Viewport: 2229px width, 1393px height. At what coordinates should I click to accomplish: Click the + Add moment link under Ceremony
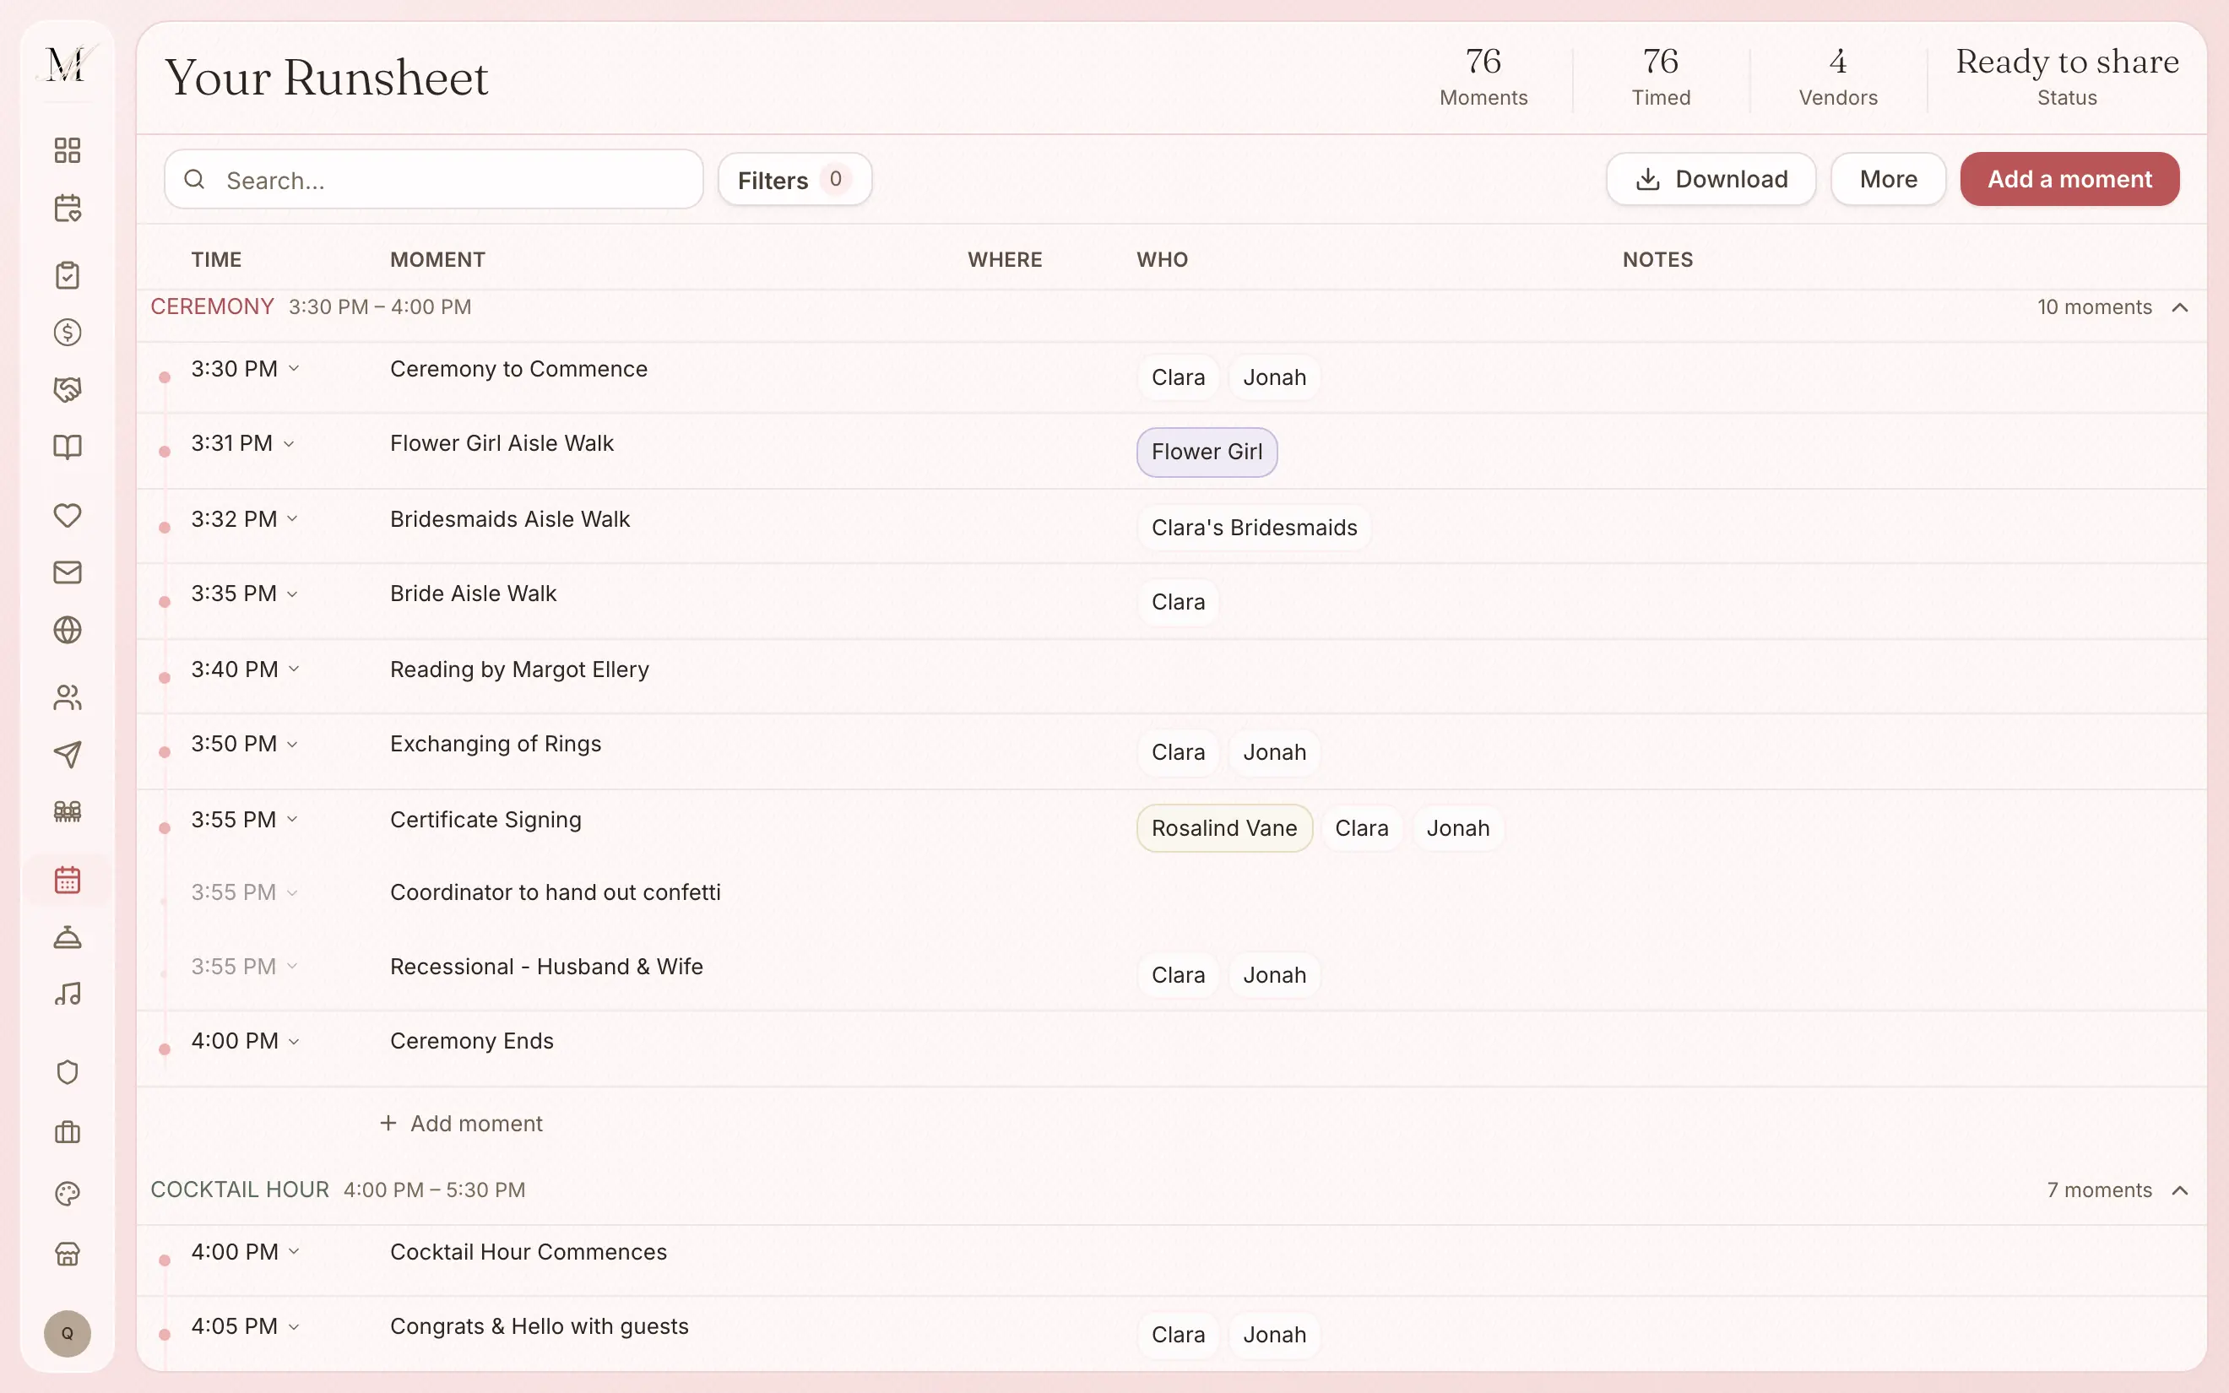(x=462, y=1124)
